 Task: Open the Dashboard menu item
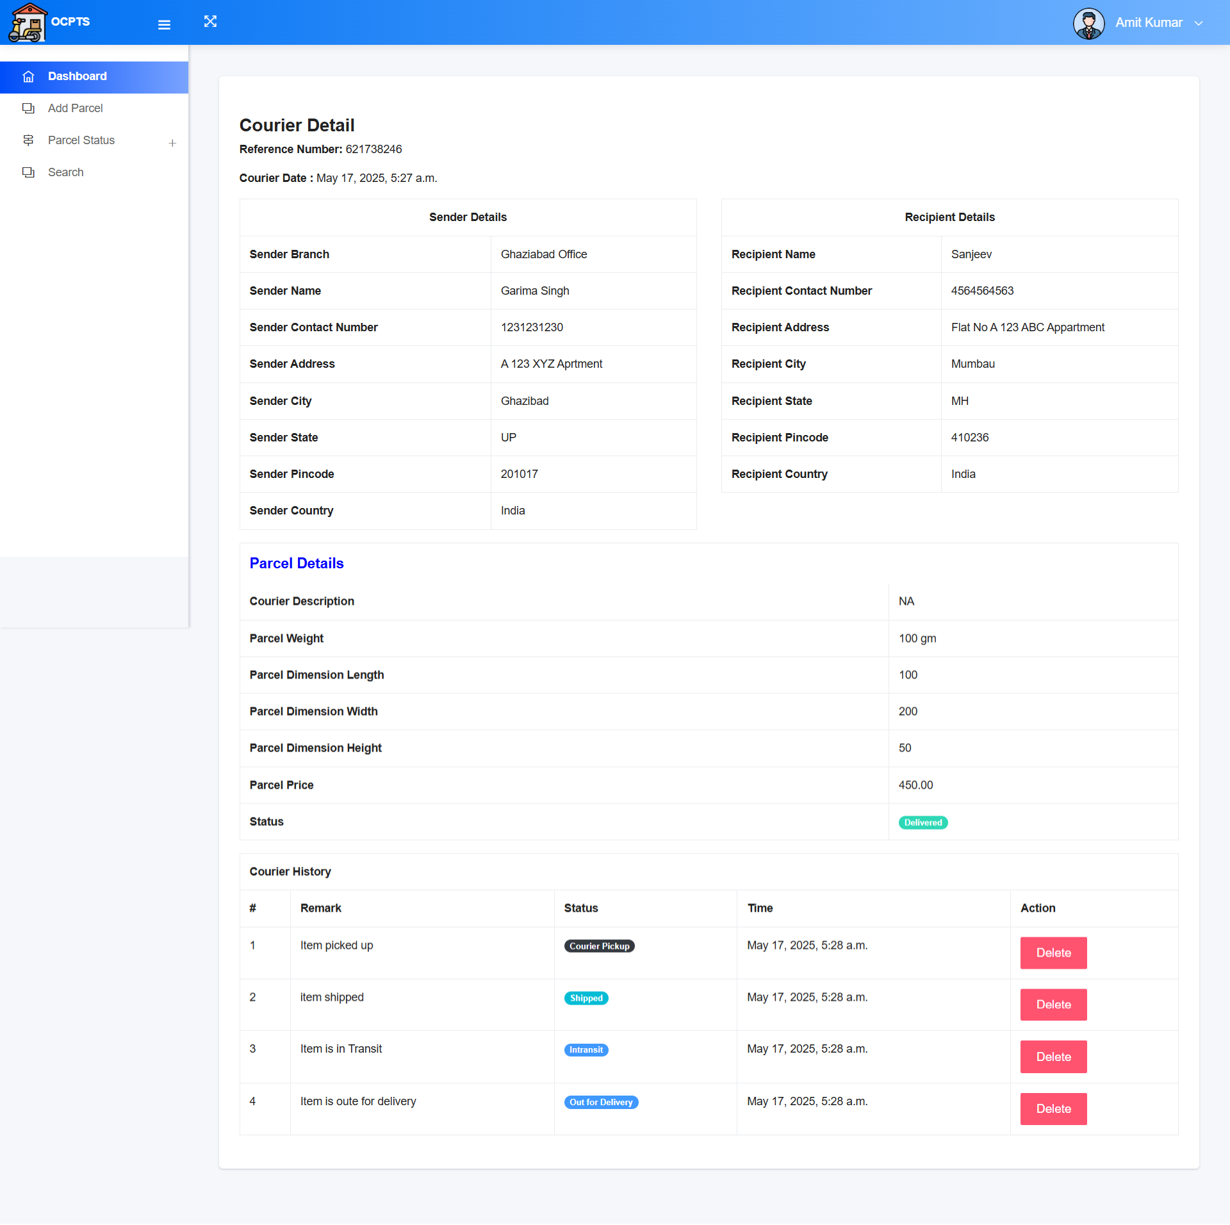(94, 77)
